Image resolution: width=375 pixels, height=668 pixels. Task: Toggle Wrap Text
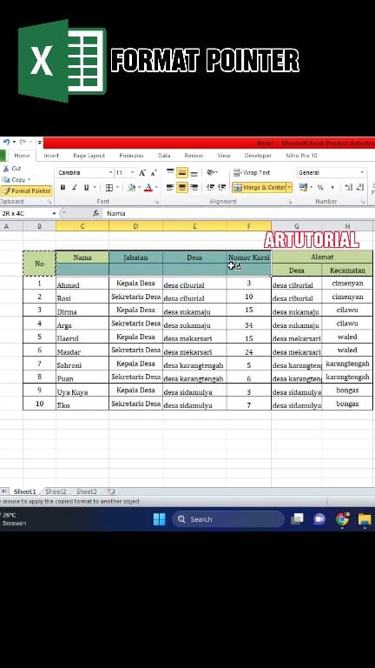coord(252,172)
